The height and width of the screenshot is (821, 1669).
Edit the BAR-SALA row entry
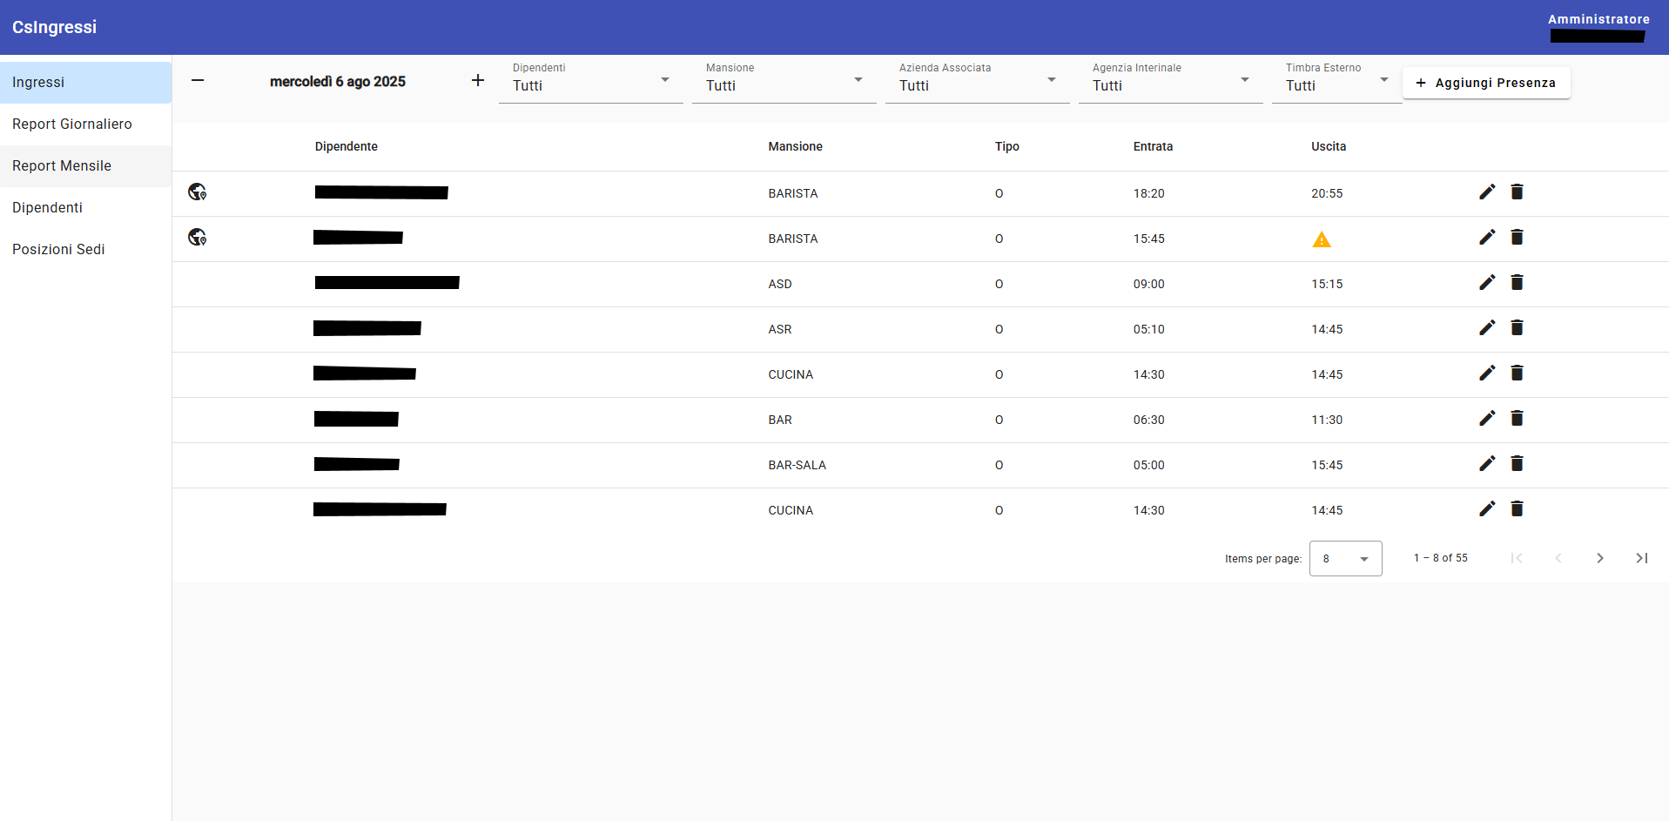click(1487, 463)
